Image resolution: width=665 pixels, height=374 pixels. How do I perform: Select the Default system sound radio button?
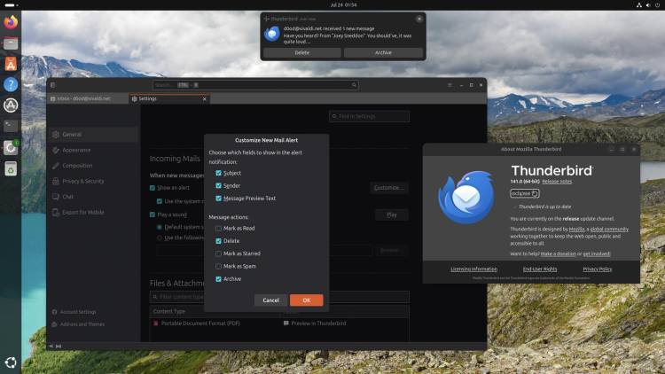pyautogui.click(x=160, y=227)
